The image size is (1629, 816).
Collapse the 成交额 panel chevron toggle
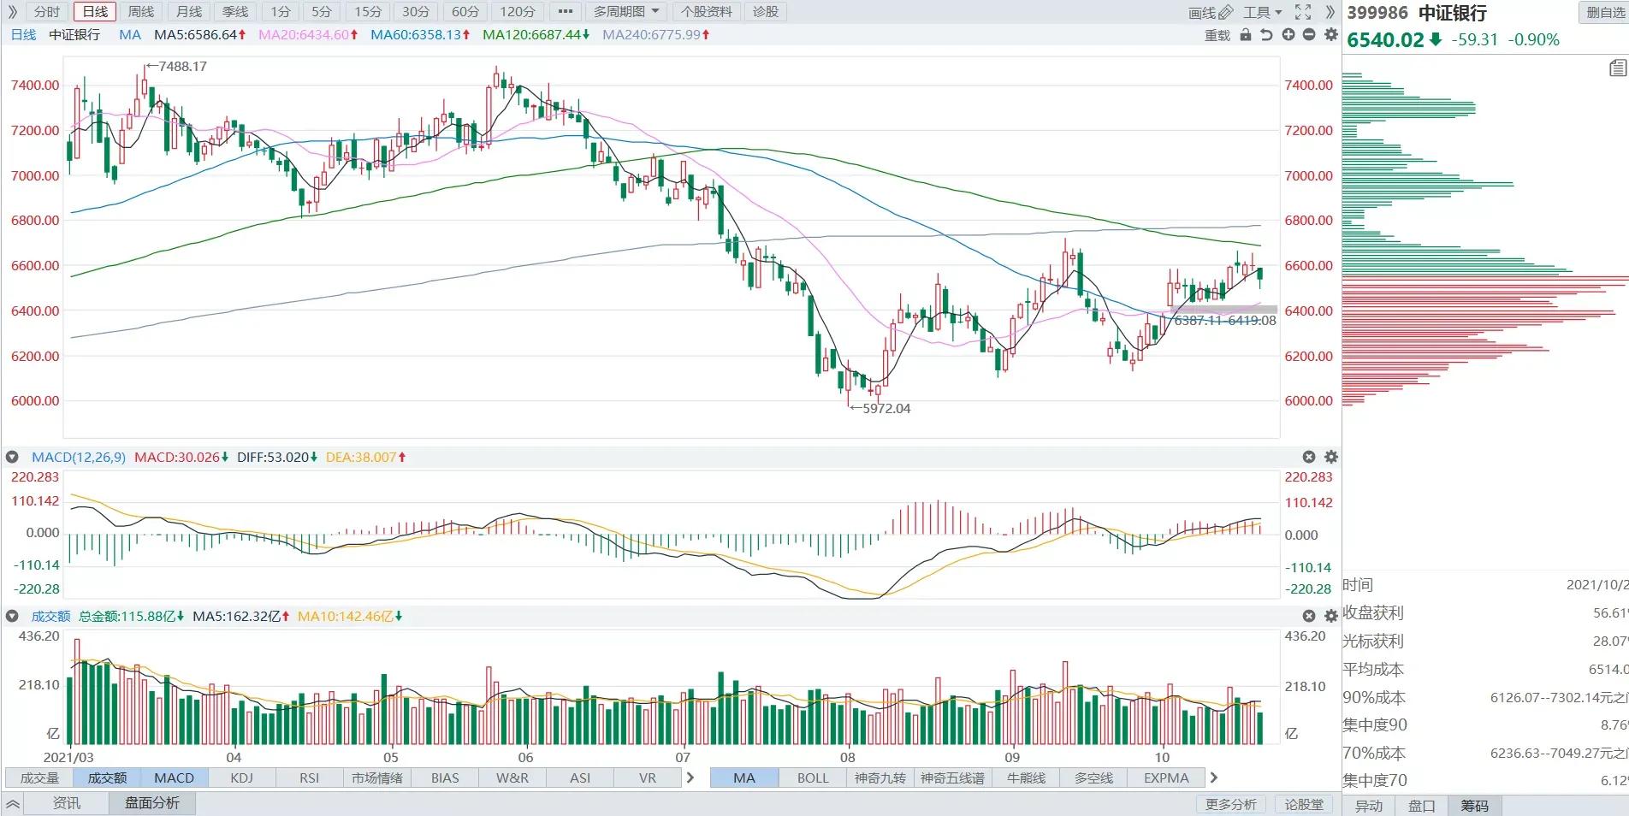(12, 616)
